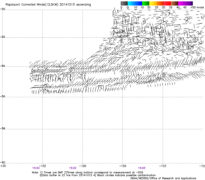Click the cyan color legend segment
The width and height of the screenshot is (205, 180).
click(131, 3)
